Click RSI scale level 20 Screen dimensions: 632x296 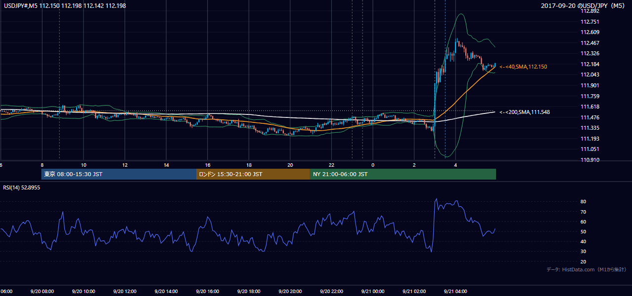point(584,261)
